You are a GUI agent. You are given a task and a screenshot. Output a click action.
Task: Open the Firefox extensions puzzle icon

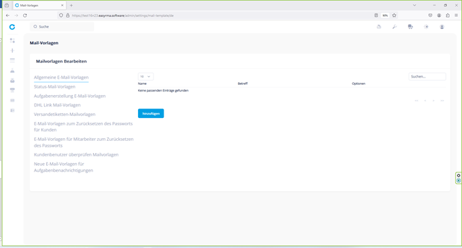[448, 15]
